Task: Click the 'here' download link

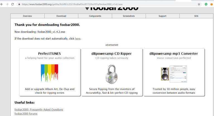Action: click(x=78, y=39)
